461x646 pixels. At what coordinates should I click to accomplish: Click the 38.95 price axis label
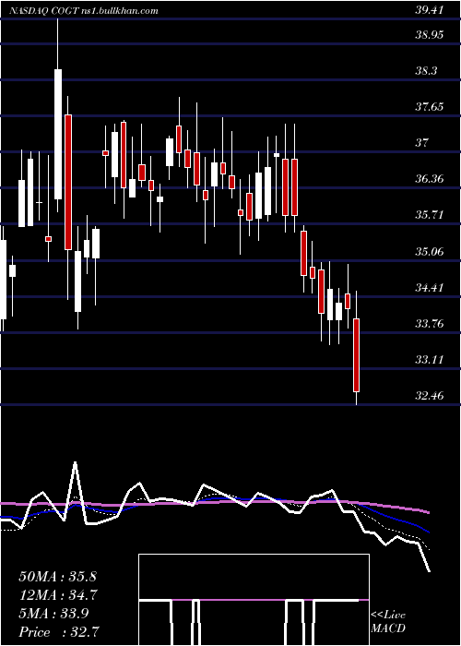(x=430, y=35)
